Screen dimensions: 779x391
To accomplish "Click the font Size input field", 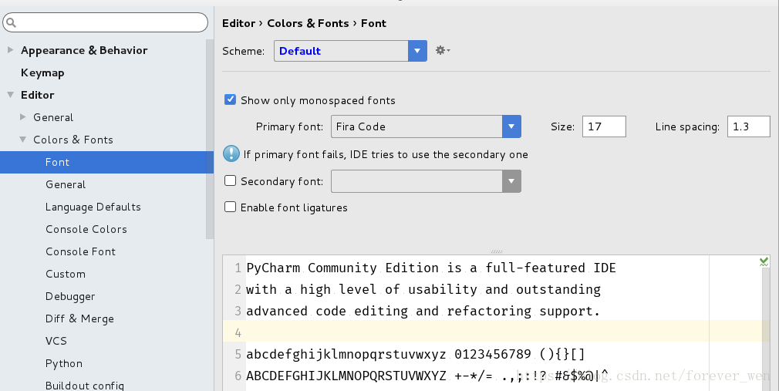I will pyautogui.click(x=604, y=126).
